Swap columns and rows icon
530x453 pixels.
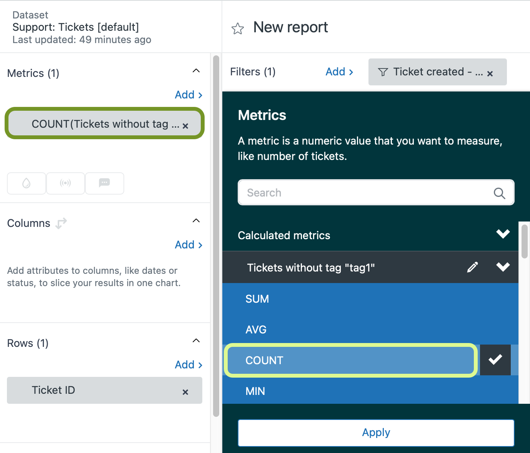point(61,223)
